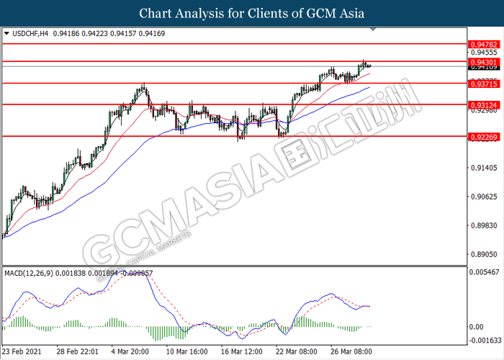This screenshot has width=504, height=360.
Task: Select the 0.93124 red price label
Action: 484,105
